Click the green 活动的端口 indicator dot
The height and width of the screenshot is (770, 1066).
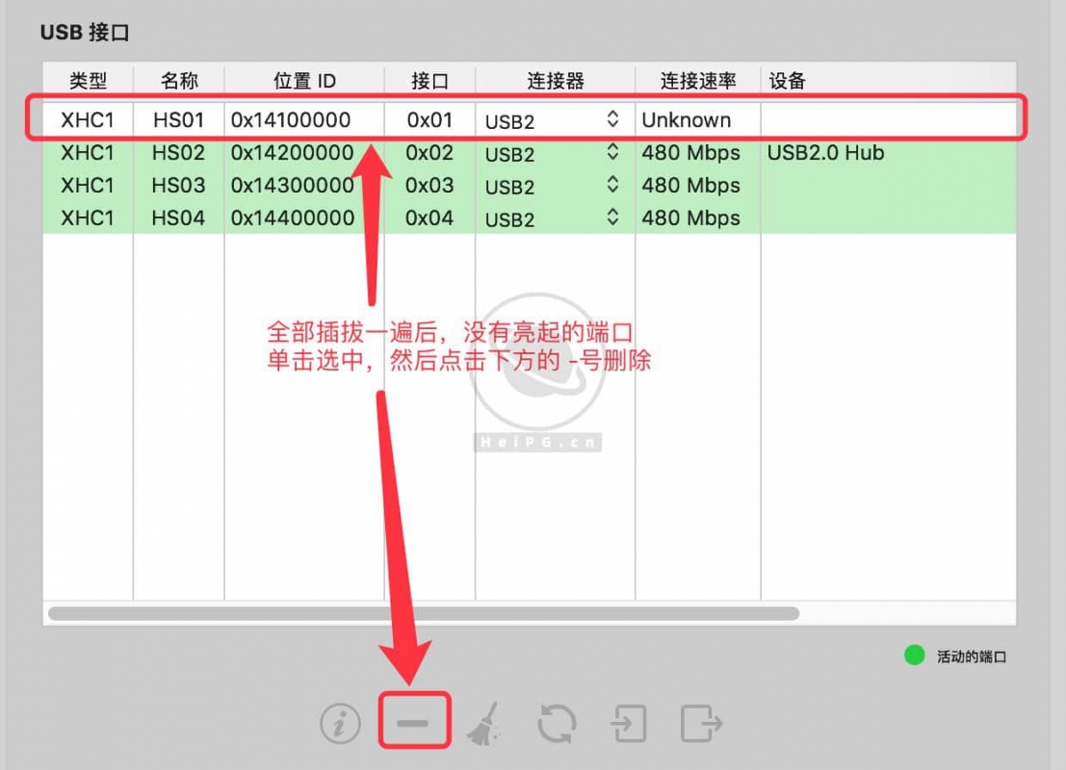coord(913,655)
